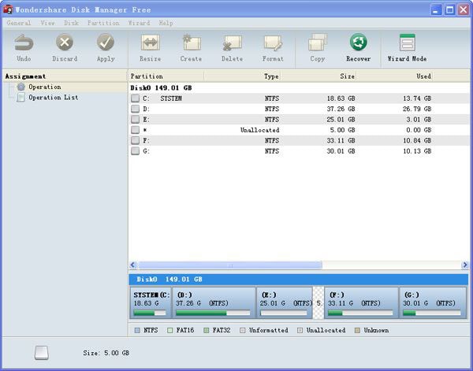The width and height of the screenshot is (473, 371).
Task: Click the 10.13 GB used cell
Action: [417, 151]
